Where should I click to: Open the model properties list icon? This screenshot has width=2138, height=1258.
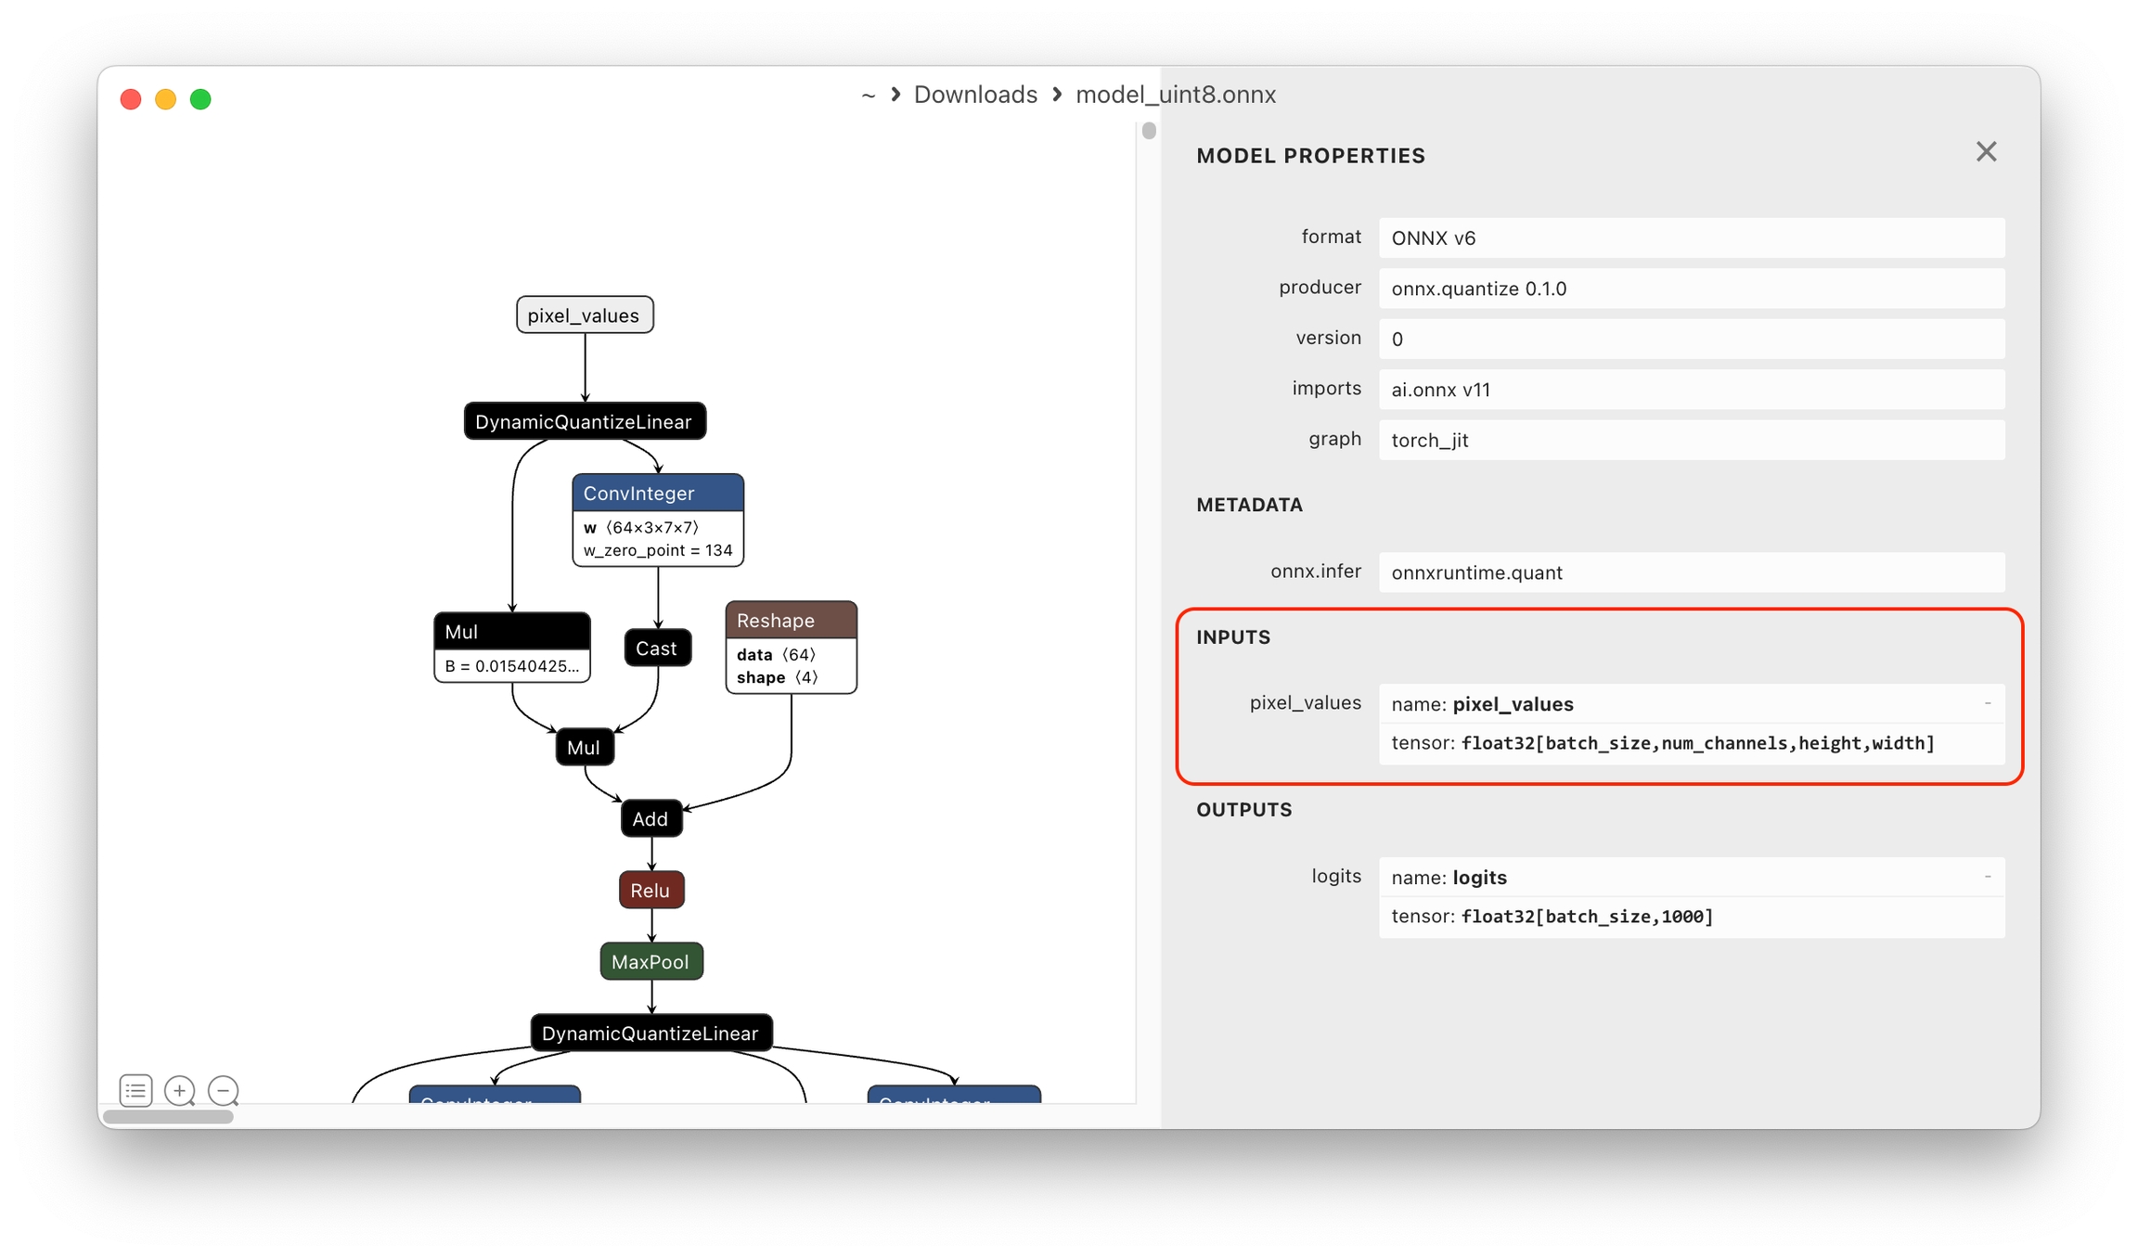pos(135,1090)
